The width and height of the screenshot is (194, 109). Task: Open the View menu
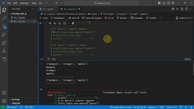34,3
